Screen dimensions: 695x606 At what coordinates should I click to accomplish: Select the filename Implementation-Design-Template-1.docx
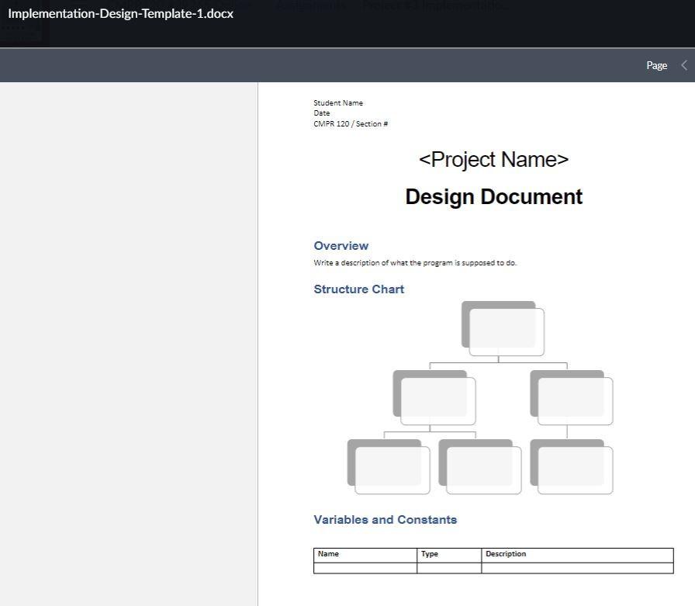pyautogui.click(x=120, y=13)
